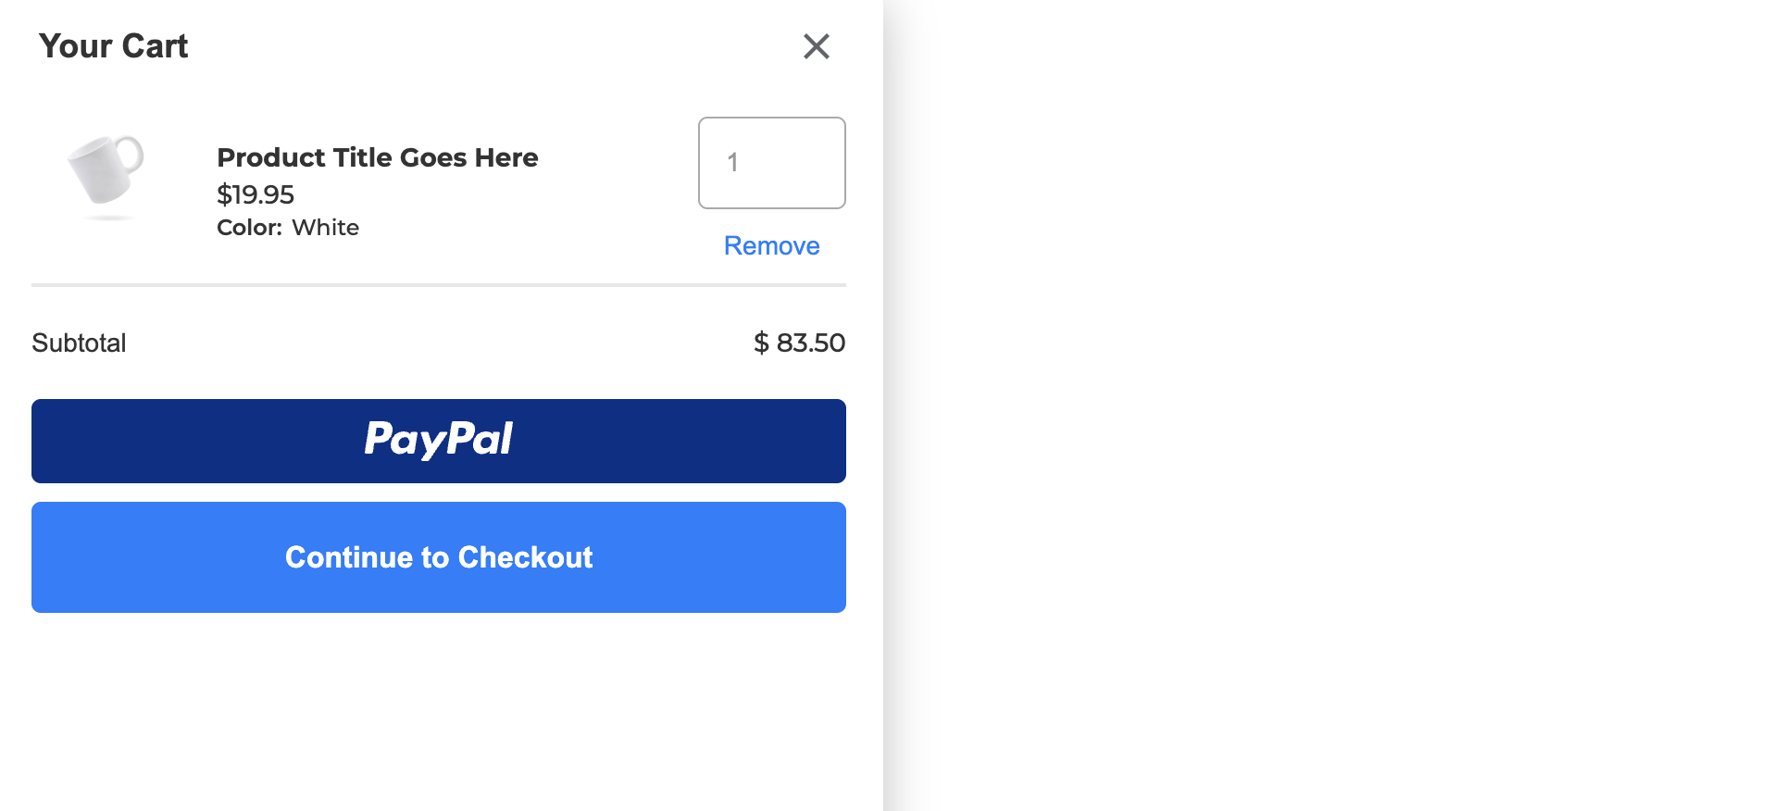Click the Subtotal label
The width and height of the screenshot is (1785, 811).
[x=79, y=343]
